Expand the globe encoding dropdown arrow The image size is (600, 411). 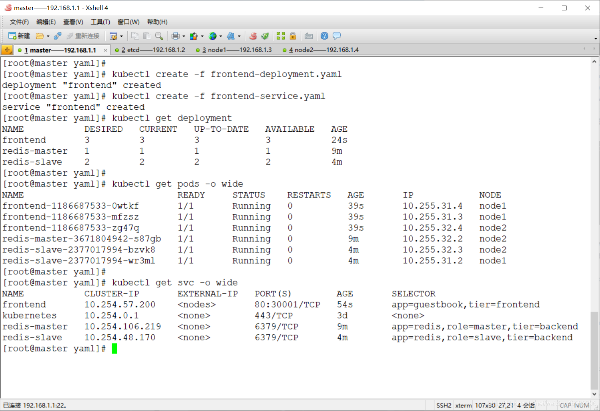pyautogui.click(x=221, y=36)
